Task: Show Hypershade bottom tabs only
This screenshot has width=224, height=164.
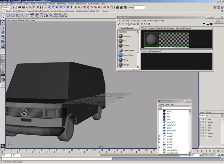Action: tap(208, 24)
